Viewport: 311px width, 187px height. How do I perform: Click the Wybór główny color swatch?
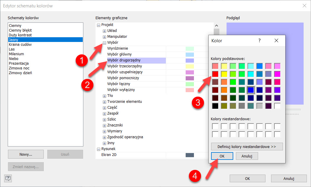click(x=189, y=54)
